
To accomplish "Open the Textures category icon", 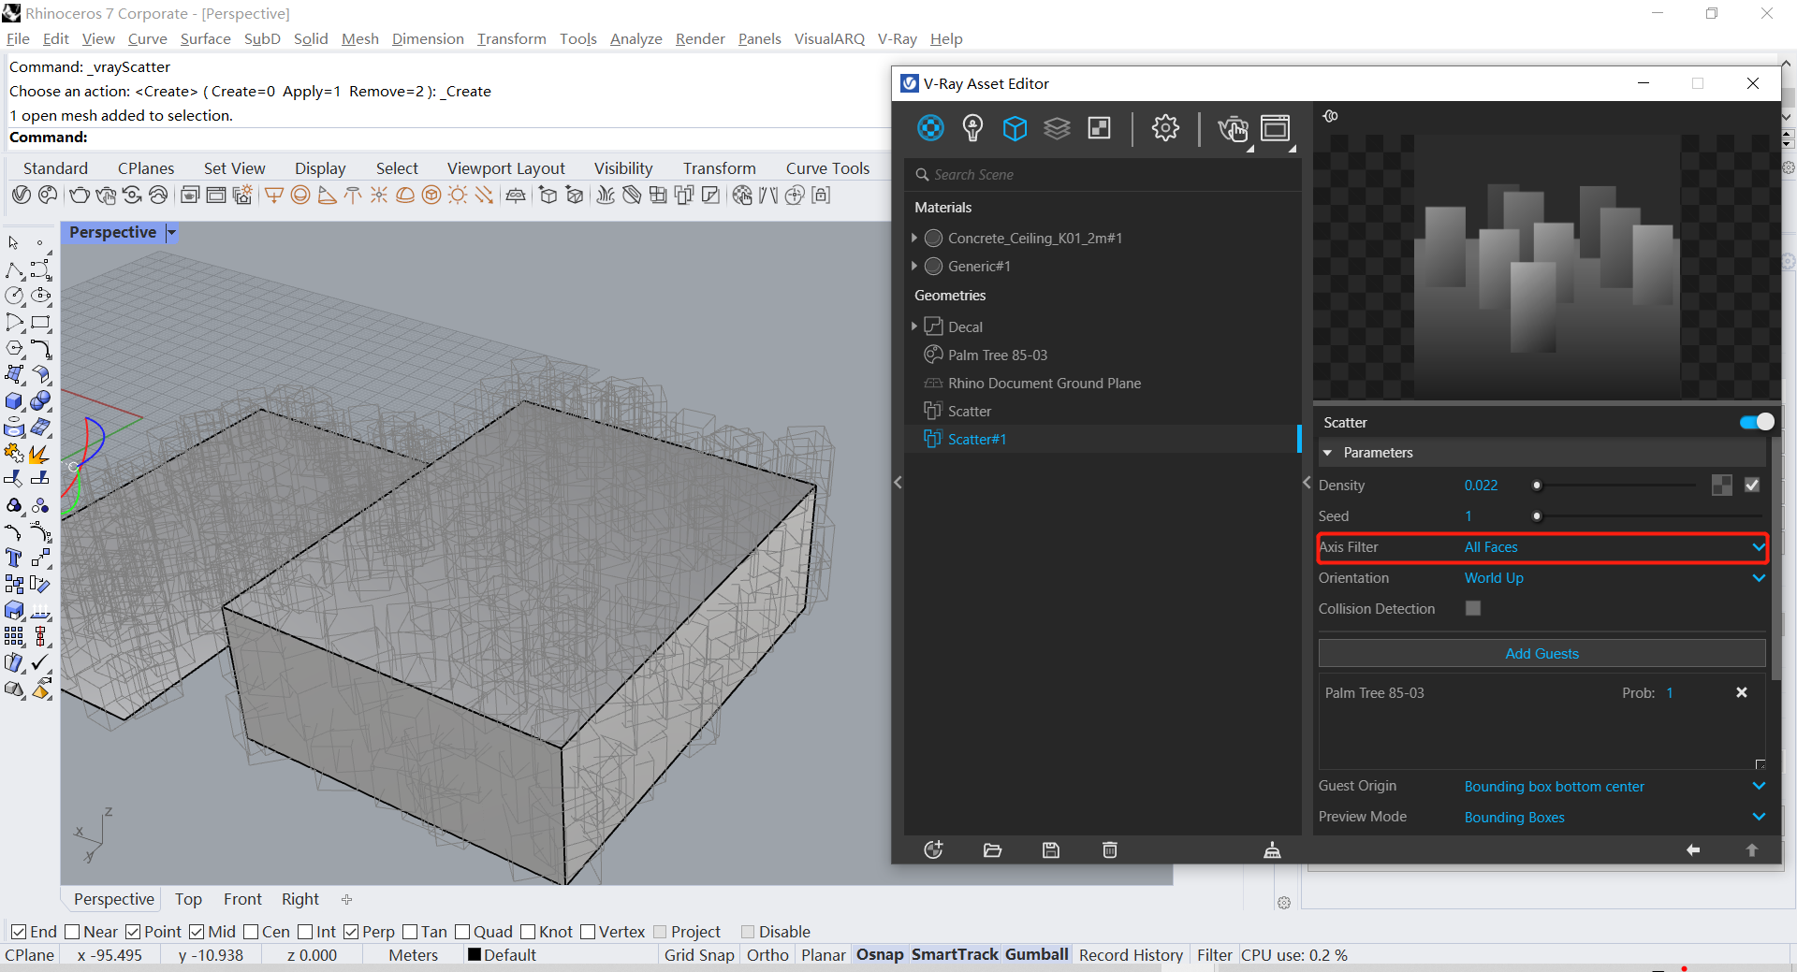I will [x=1099, y=128].
